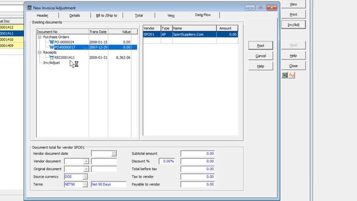Click the Vendor document date field
The width and height of the screenshot is (357, 201).
102,154
